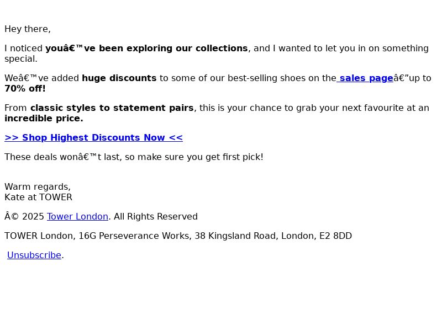442x331 pixels.
Task: Click the 'Warm regards,' sign-off line
Action: tap(38, 187)
